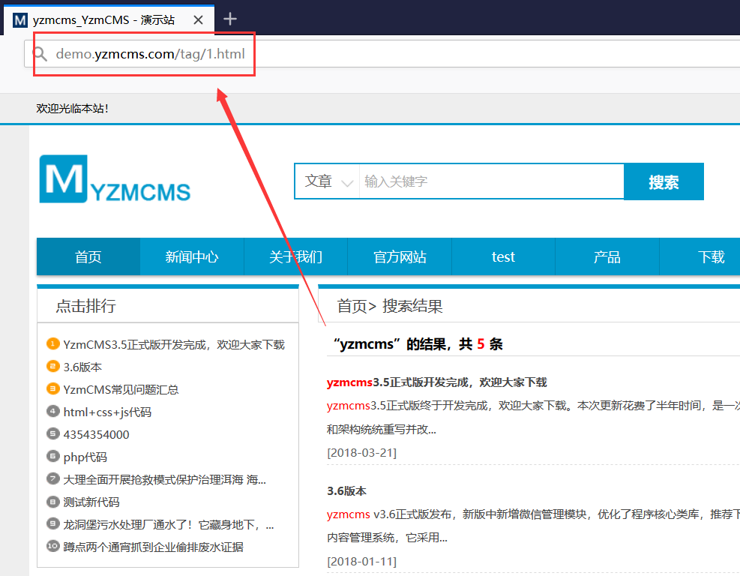Click the 欢迎光临本站! welcome text
740x576 pixels.
coord(73,108)
